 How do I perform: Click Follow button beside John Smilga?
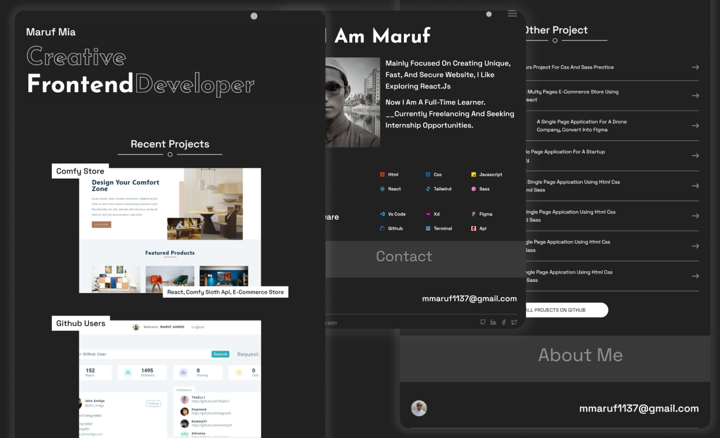click(x=154, y=403)
